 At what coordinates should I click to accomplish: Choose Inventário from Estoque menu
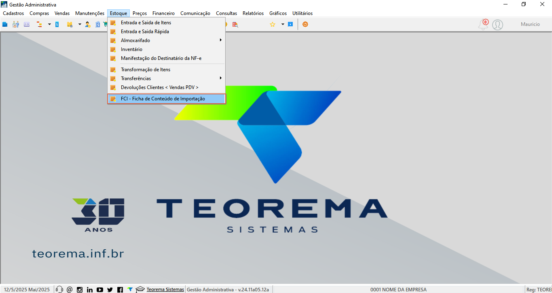[x=166, y=49]
